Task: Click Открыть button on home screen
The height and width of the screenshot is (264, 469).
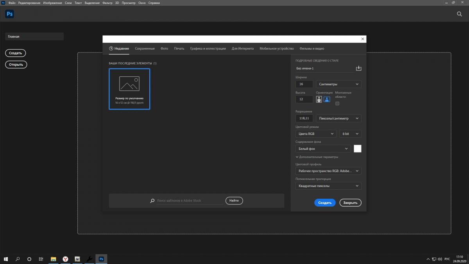Action: click(x=16, y=65)
